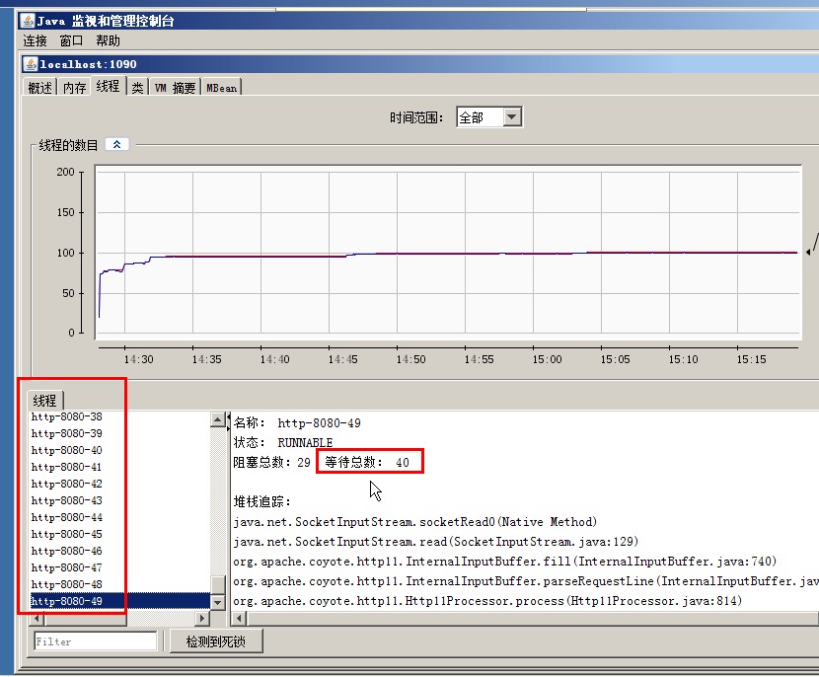Select thread http-8080-44
This screenshot has width=819, height=677.
click(120, 517)
